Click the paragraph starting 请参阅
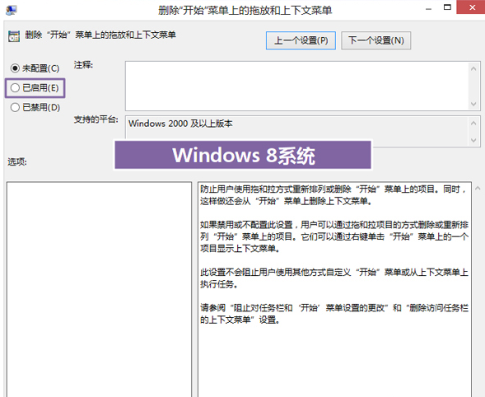This screenshot has width=485, height=397. 334,314
